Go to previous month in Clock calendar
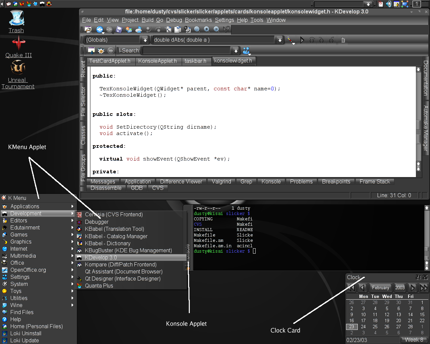 coord(362,288)
